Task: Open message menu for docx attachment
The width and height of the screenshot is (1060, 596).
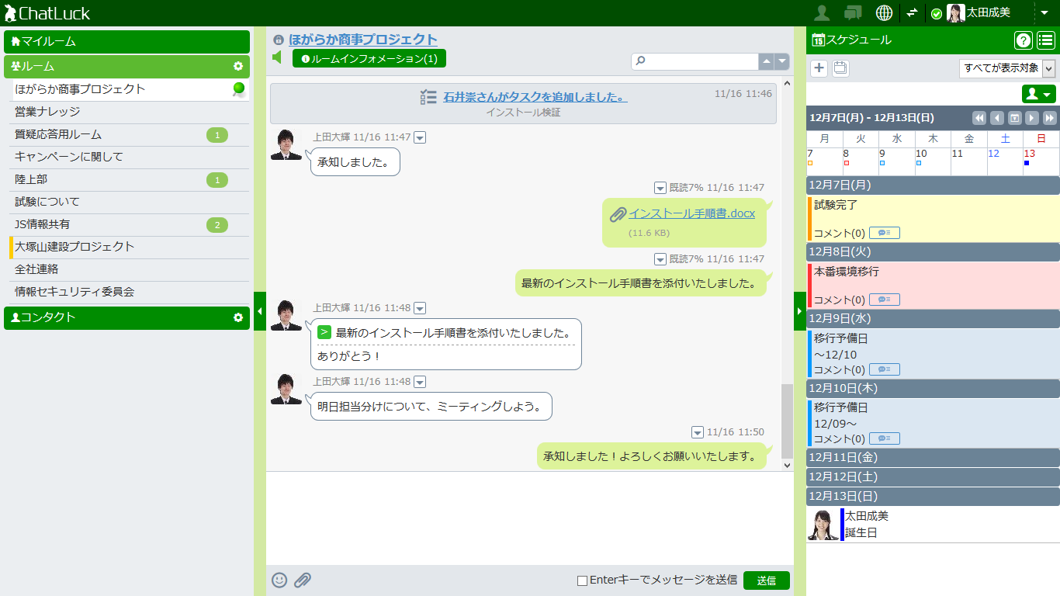Action: pos(660,188)
